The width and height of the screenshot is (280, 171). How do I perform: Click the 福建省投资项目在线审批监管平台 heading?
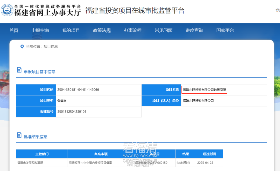click(x=135, y=11)
